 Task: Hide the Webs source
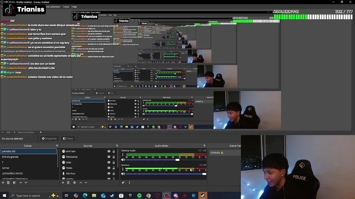pos(109,168)
